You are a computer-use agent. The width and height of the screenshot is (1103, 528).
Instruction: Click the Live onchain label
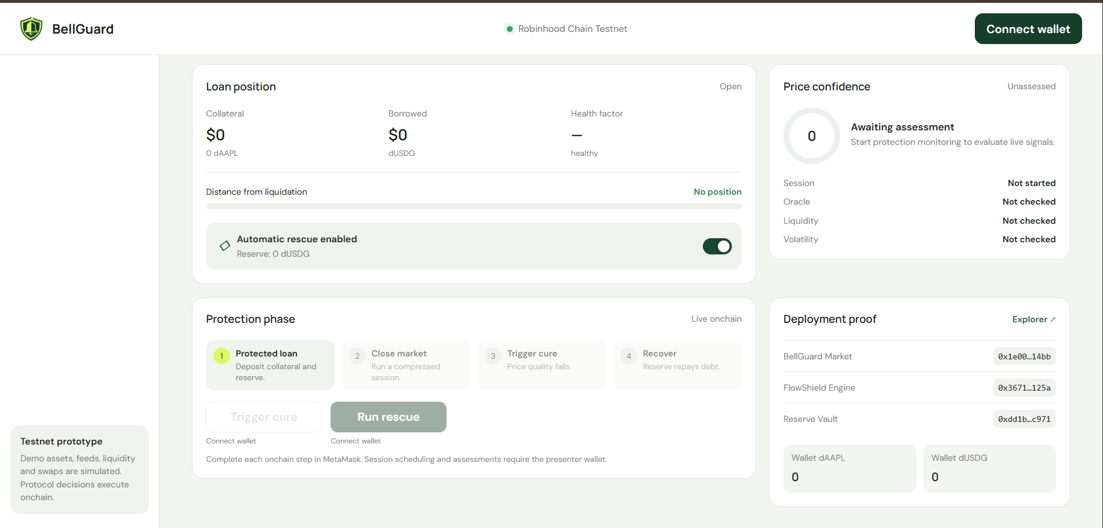pos(716,319)
